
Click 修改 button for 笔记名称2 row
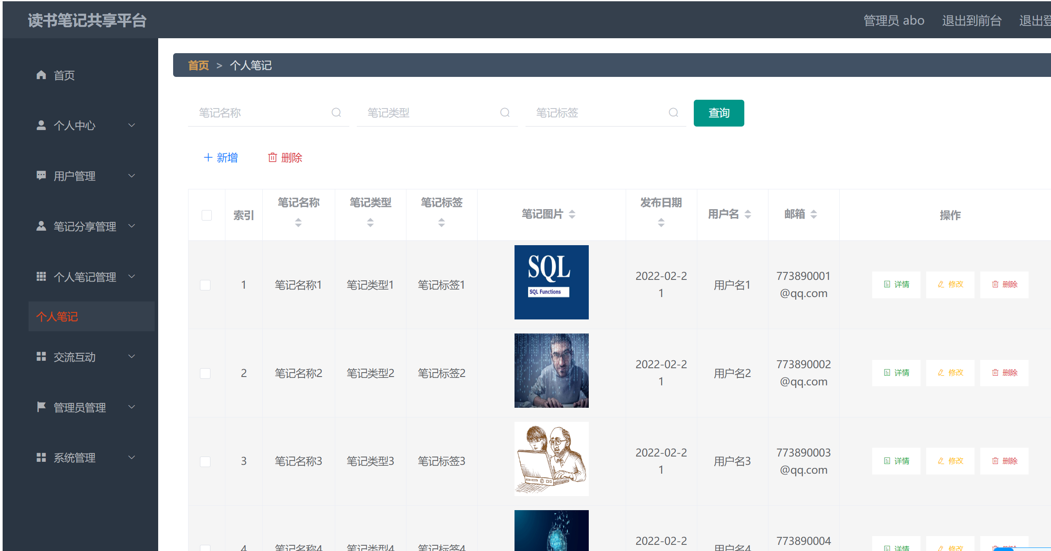click(x=950, y=373)
